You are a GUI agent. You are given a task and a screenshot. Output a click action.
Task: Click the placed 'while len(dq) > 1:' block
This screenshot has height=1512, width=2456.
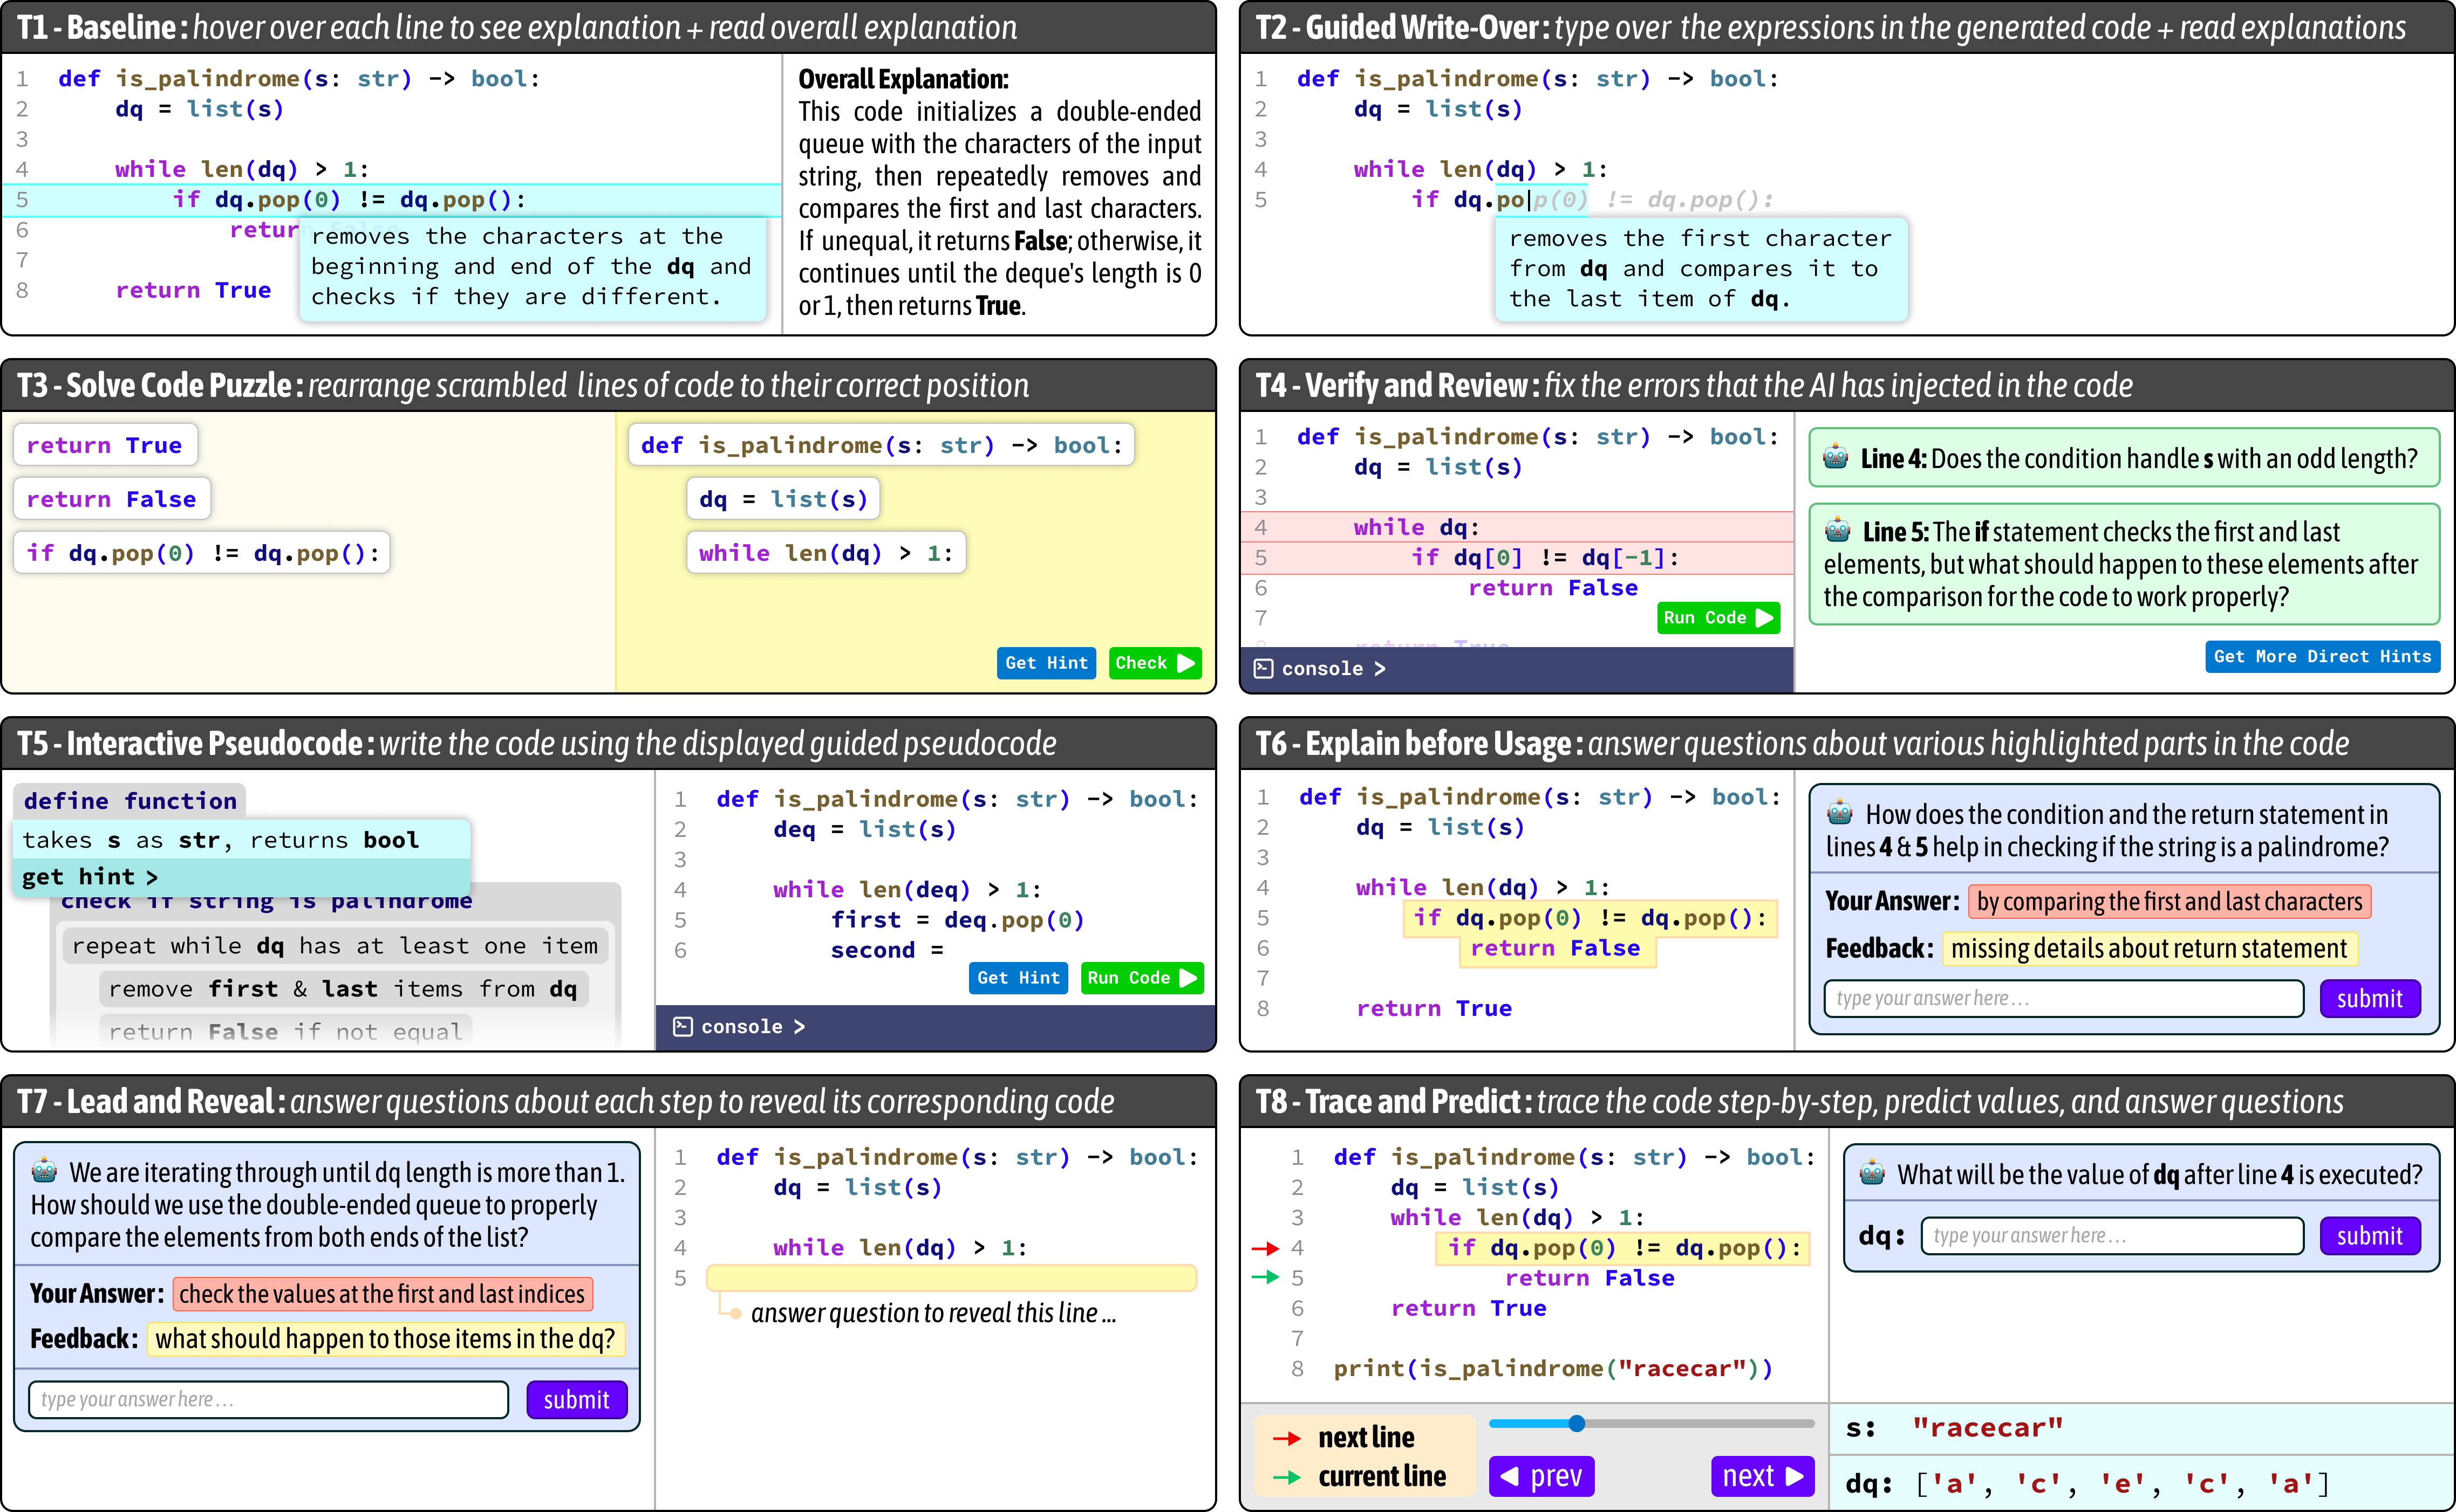click(x=827, y=553)
